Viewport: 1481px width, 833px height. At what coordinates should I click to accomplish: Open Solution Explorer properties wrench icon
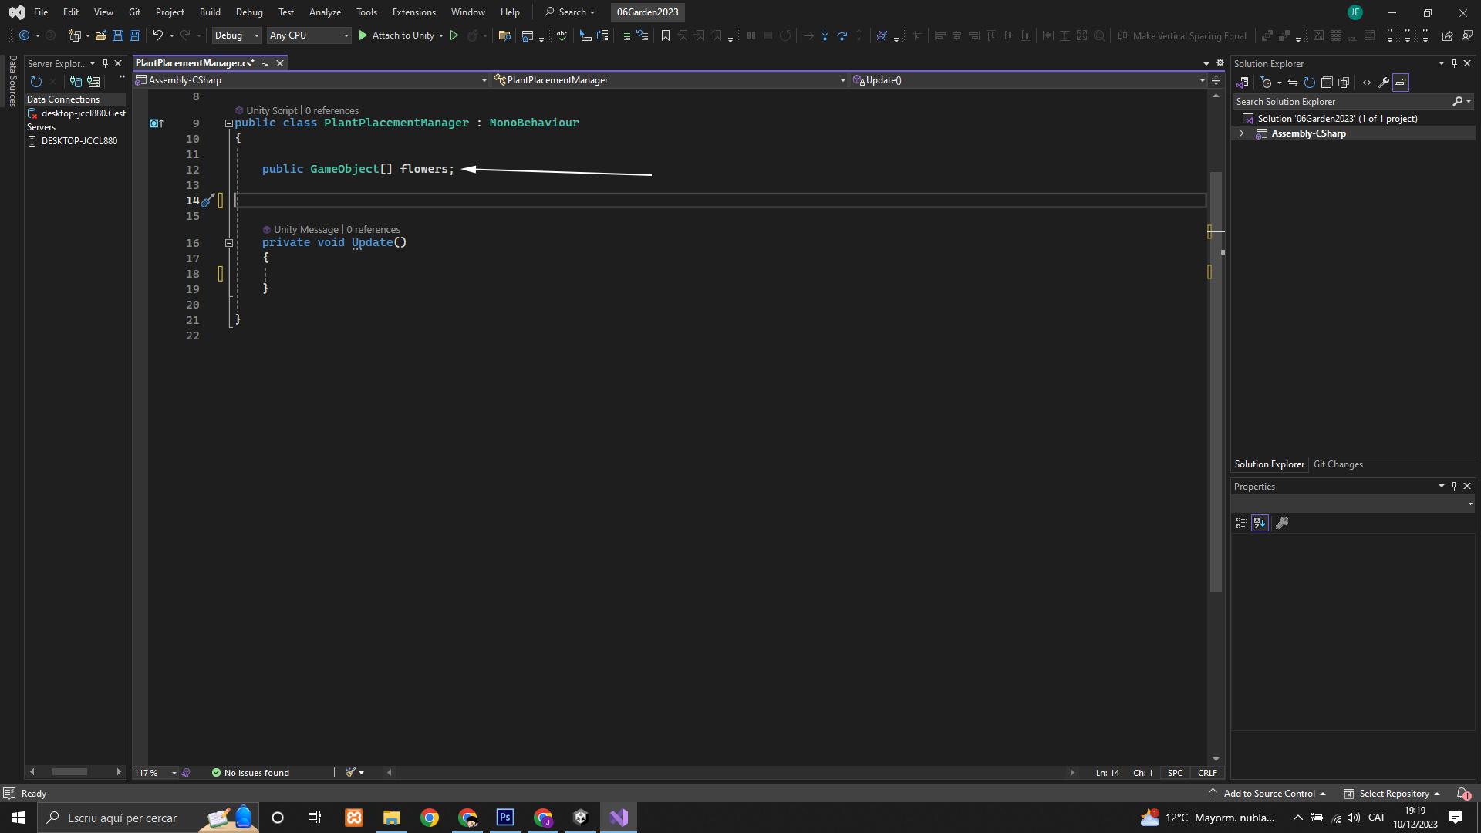[x=1384, y=83]
